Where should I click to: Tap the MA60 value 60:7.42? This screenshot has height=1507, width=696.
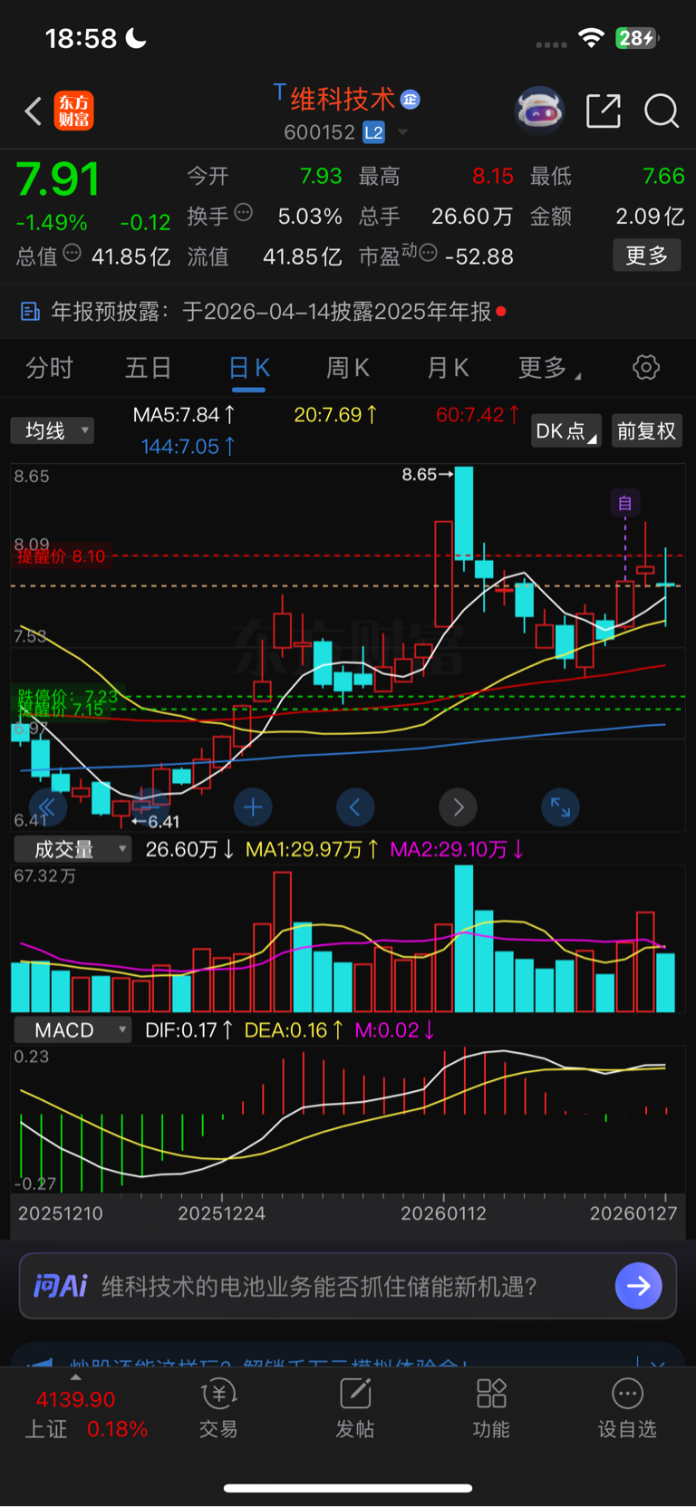(x=478, y=415)
